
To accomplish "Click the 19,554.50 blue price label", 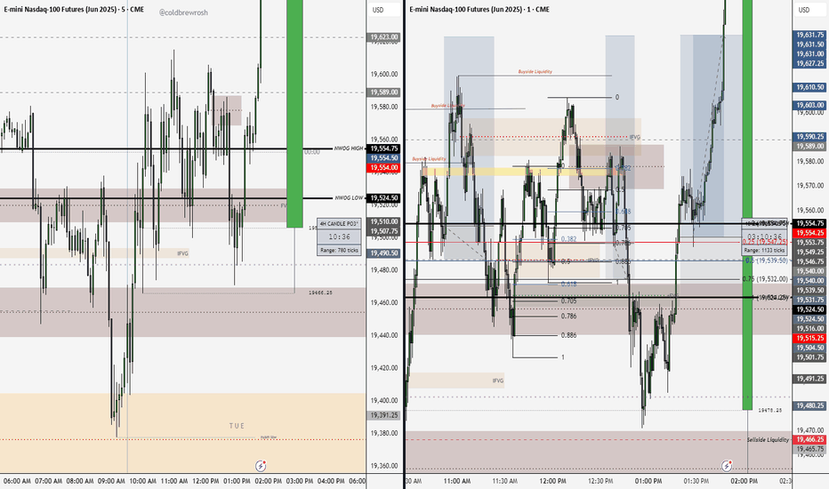I will point(384,158).
